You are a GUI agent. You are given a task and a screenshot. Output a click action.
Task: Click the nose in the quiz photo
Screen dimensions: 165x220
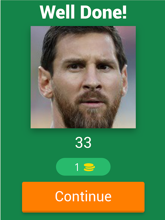click(92, 81)
